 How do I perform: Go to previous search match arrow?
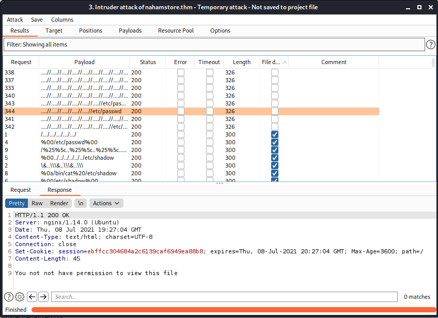point(32,297)
